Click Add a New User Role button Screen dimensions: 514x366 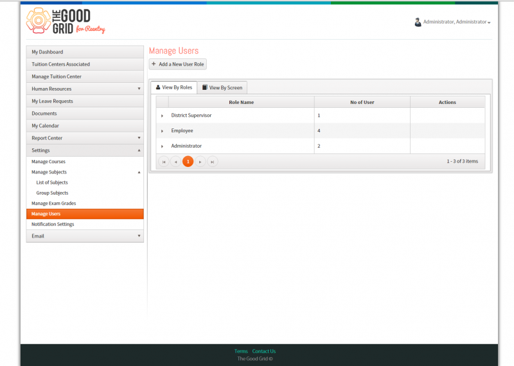click(x=178, y=64)
